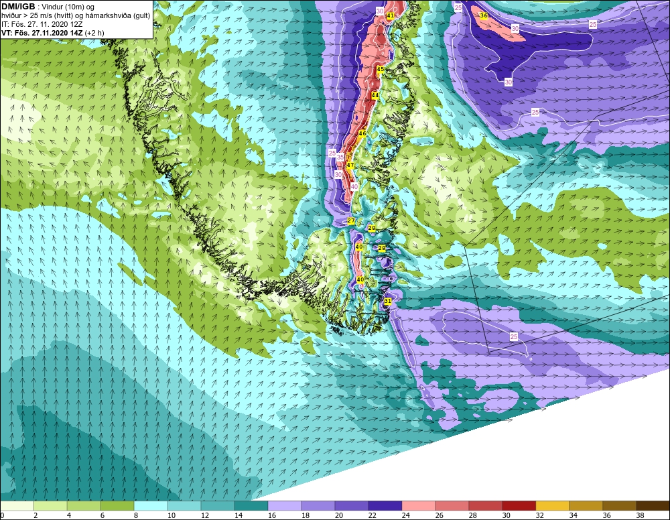670x520 pixels.
Task: Click the legend scale value 32
Action: click(x=540, y=516)
